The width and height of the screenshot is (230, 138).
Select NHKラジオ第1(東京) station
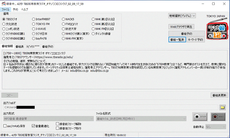(x=76, y=34)
